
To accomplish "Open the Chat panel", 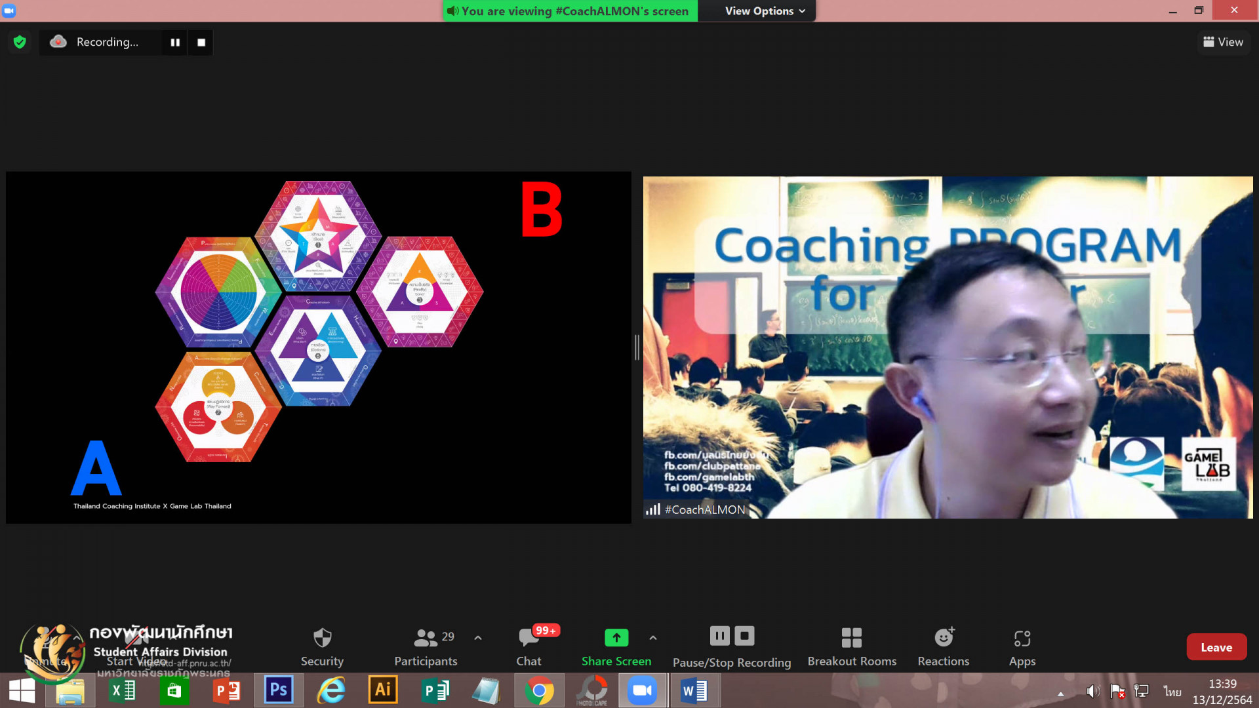I will click(x=529, y=638).
